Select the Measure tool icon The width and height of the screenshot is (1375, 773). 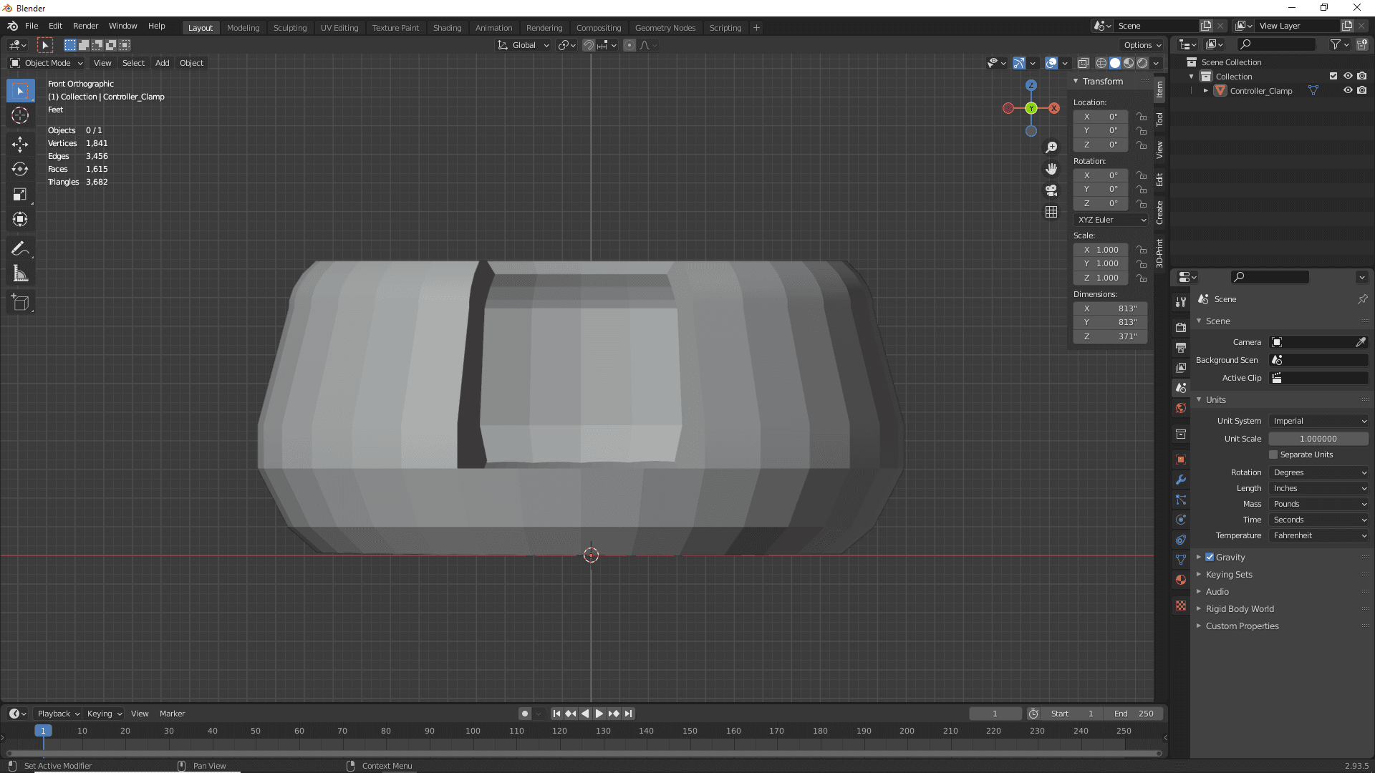coord(21,273)
